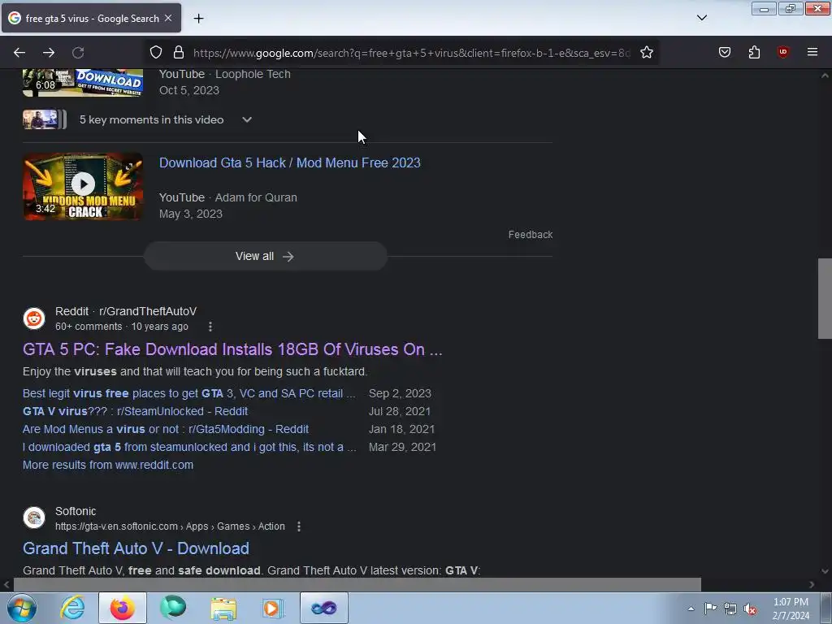Click the 'View all' videos button
This screenshot has width=832, height=624.
[x=266, y=256]
